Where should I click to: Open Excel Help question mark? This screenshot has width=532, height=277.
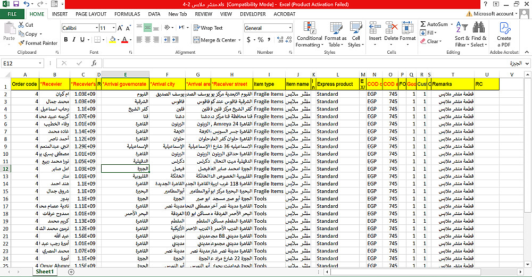click(x=486, y=4)
